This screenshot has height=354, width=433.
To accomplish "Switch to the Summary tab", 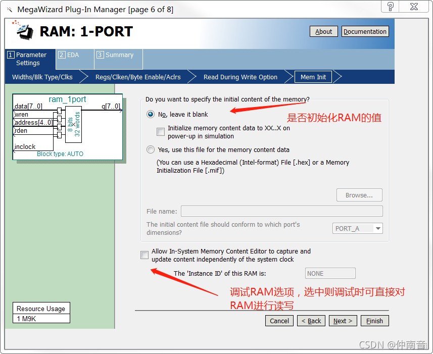I will (118, 59).
